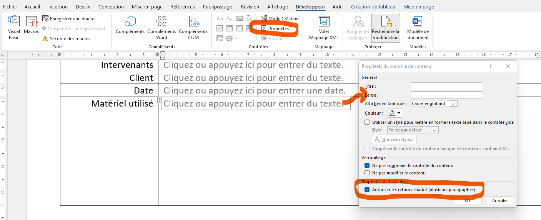Image resolution: width=541 pixels, height=220 pixels.
Task: Open the Révision ribbon tab
Action: pyautogui.click(x=250, y=7)
